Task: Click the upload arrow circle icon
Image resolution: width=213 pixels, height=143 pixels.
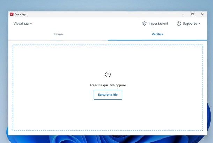Action: (108, 74)
